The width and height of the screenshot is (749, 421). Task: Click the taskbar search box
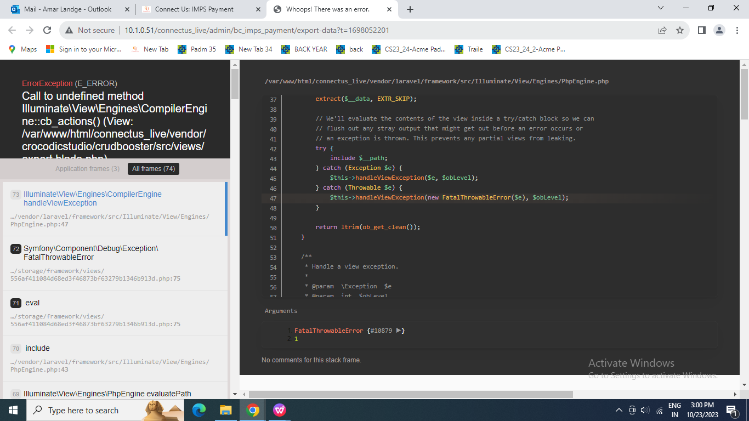[x=104, y=410]
